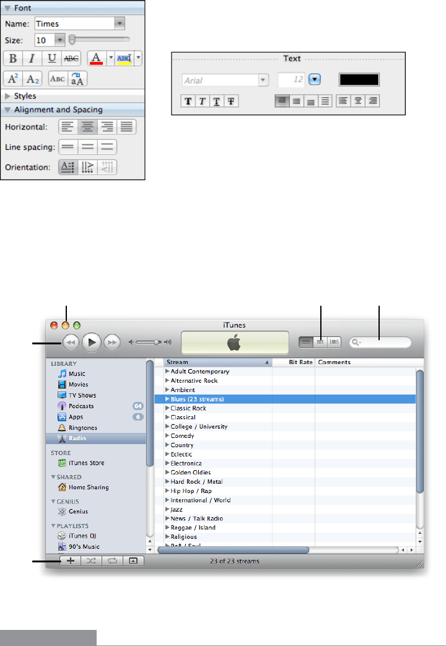Click the add playlist plus button
Viewport: 446px width, 646px height.
tap(71, 561)
